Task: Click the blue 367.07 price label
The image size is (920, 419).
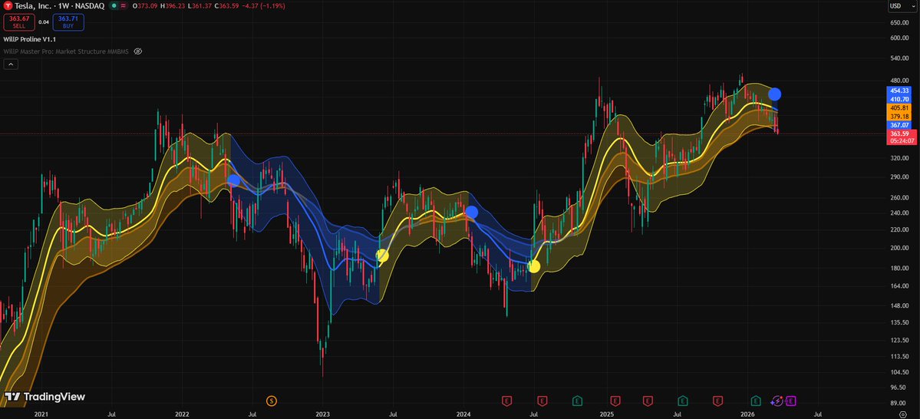Action: [x=899, y=125]
